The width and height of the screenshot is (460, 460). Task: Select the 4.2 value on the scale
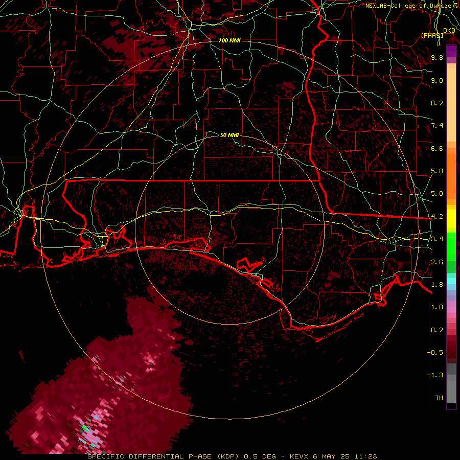[437, 217]
